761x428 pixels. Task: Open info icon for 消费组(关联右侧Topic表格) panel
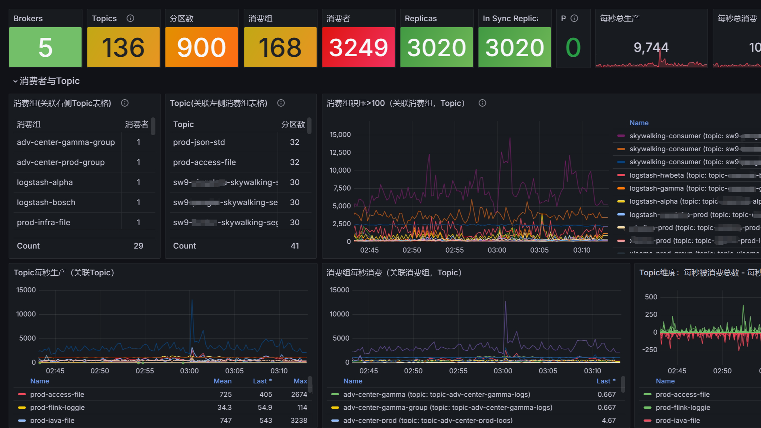pos(125,103)
